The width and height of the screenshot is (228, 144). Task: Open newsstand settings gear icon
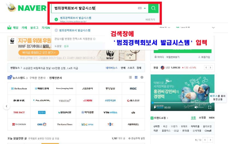(x=142, y=78)
